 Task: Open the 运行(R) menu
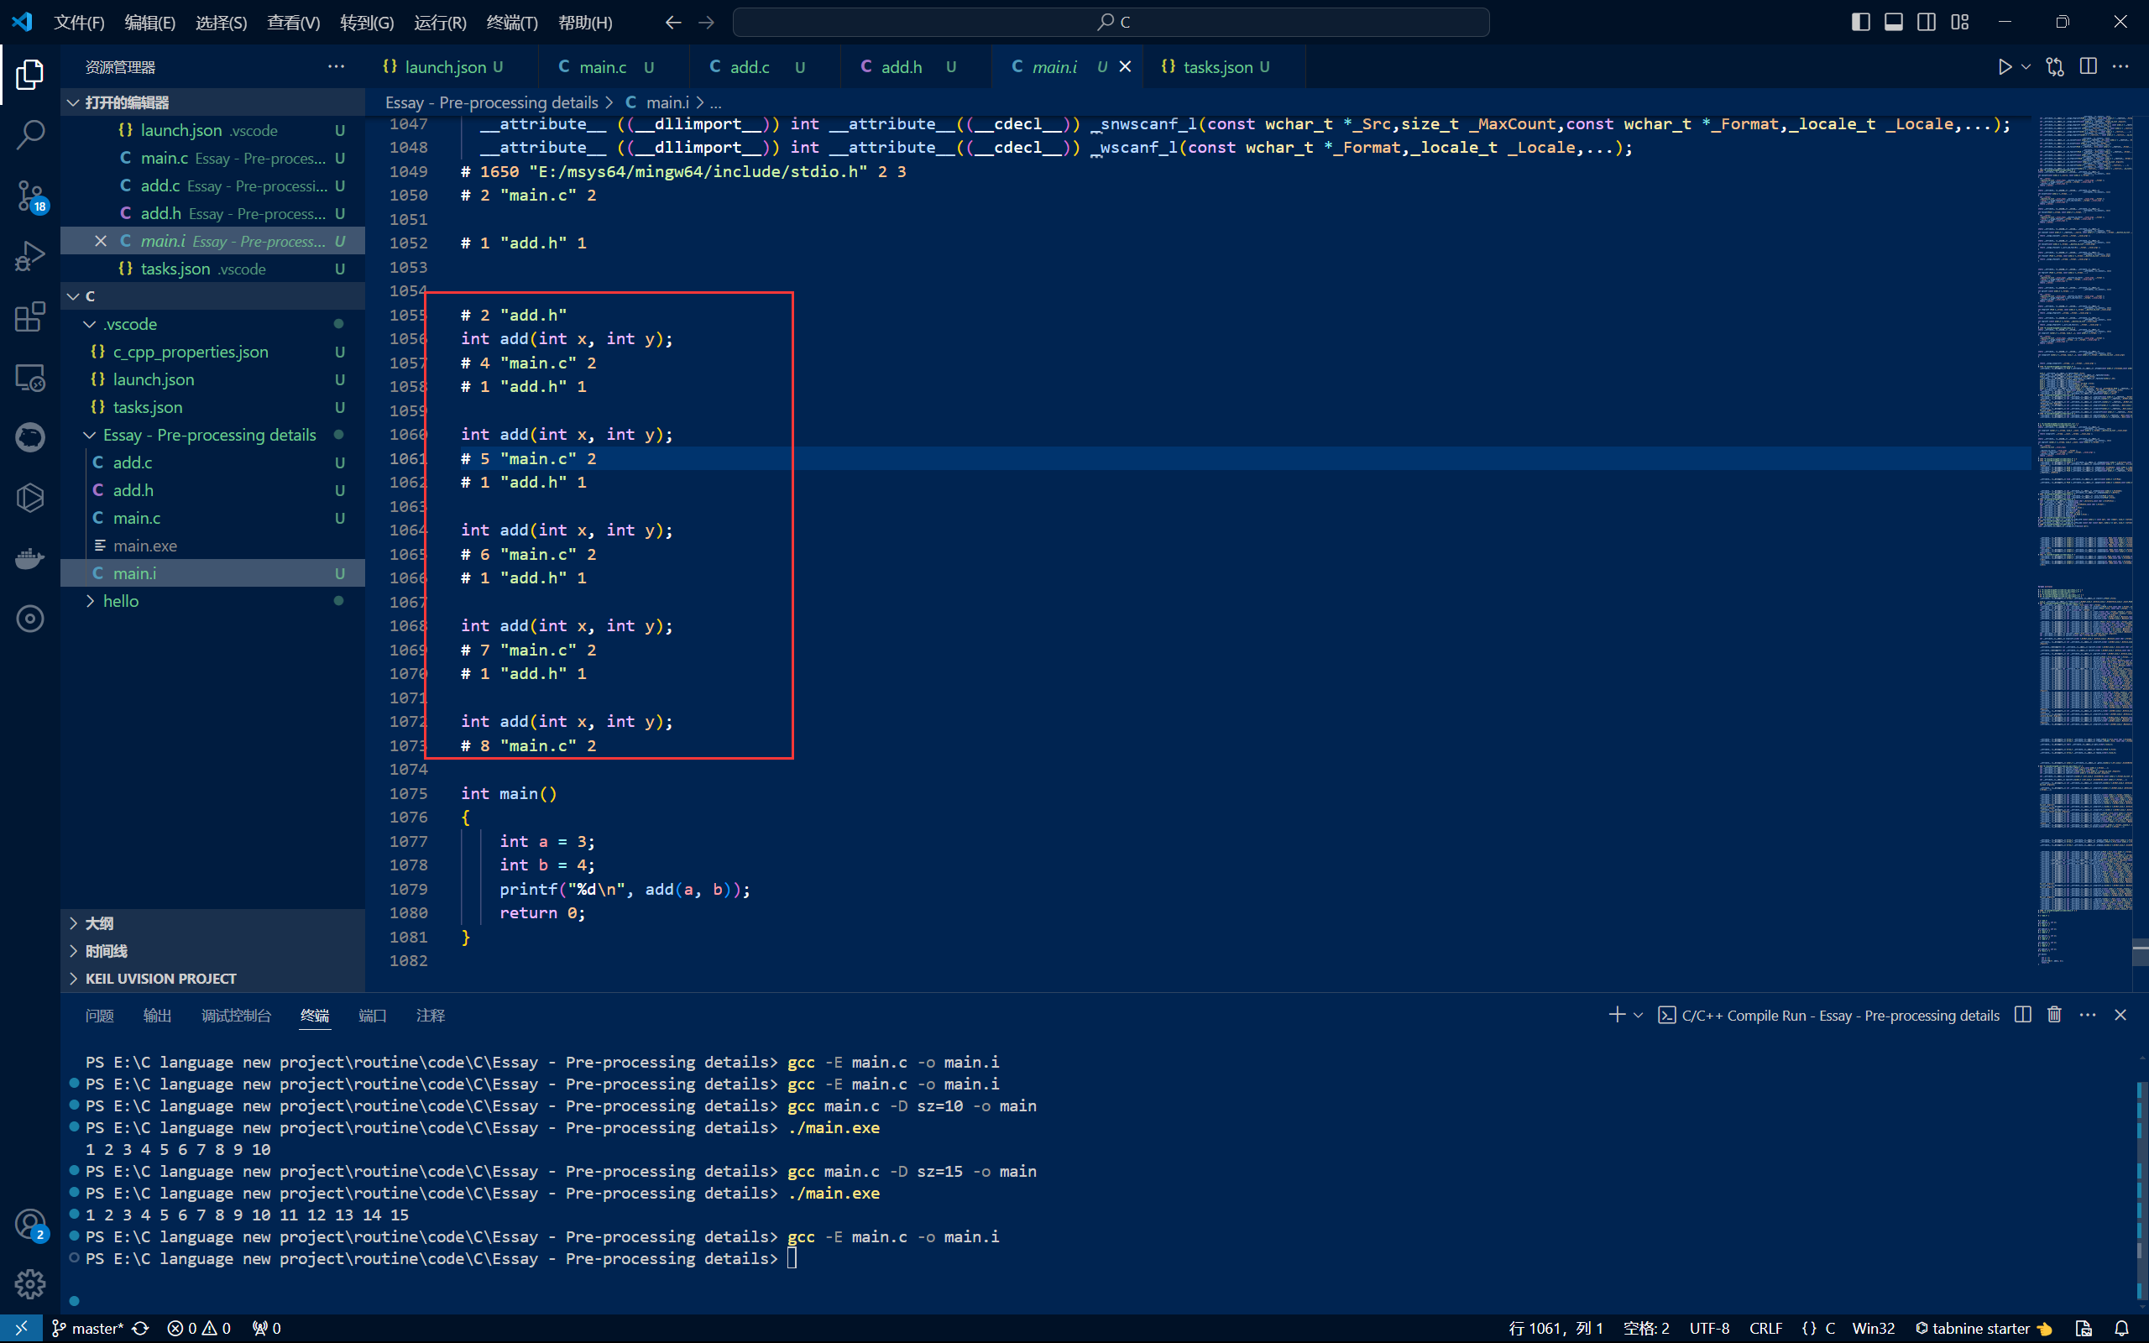pyautogui.click(x=440, y=22)
